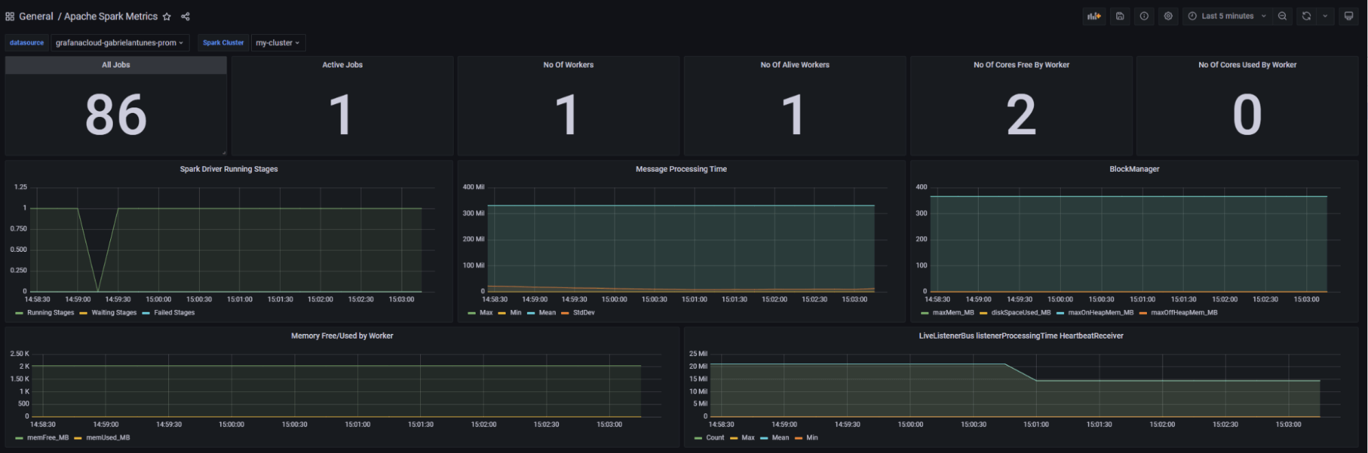Open the No Of Alive Workers panel menu
This screenshot has height=453, width=1368.
coord(795,65)
